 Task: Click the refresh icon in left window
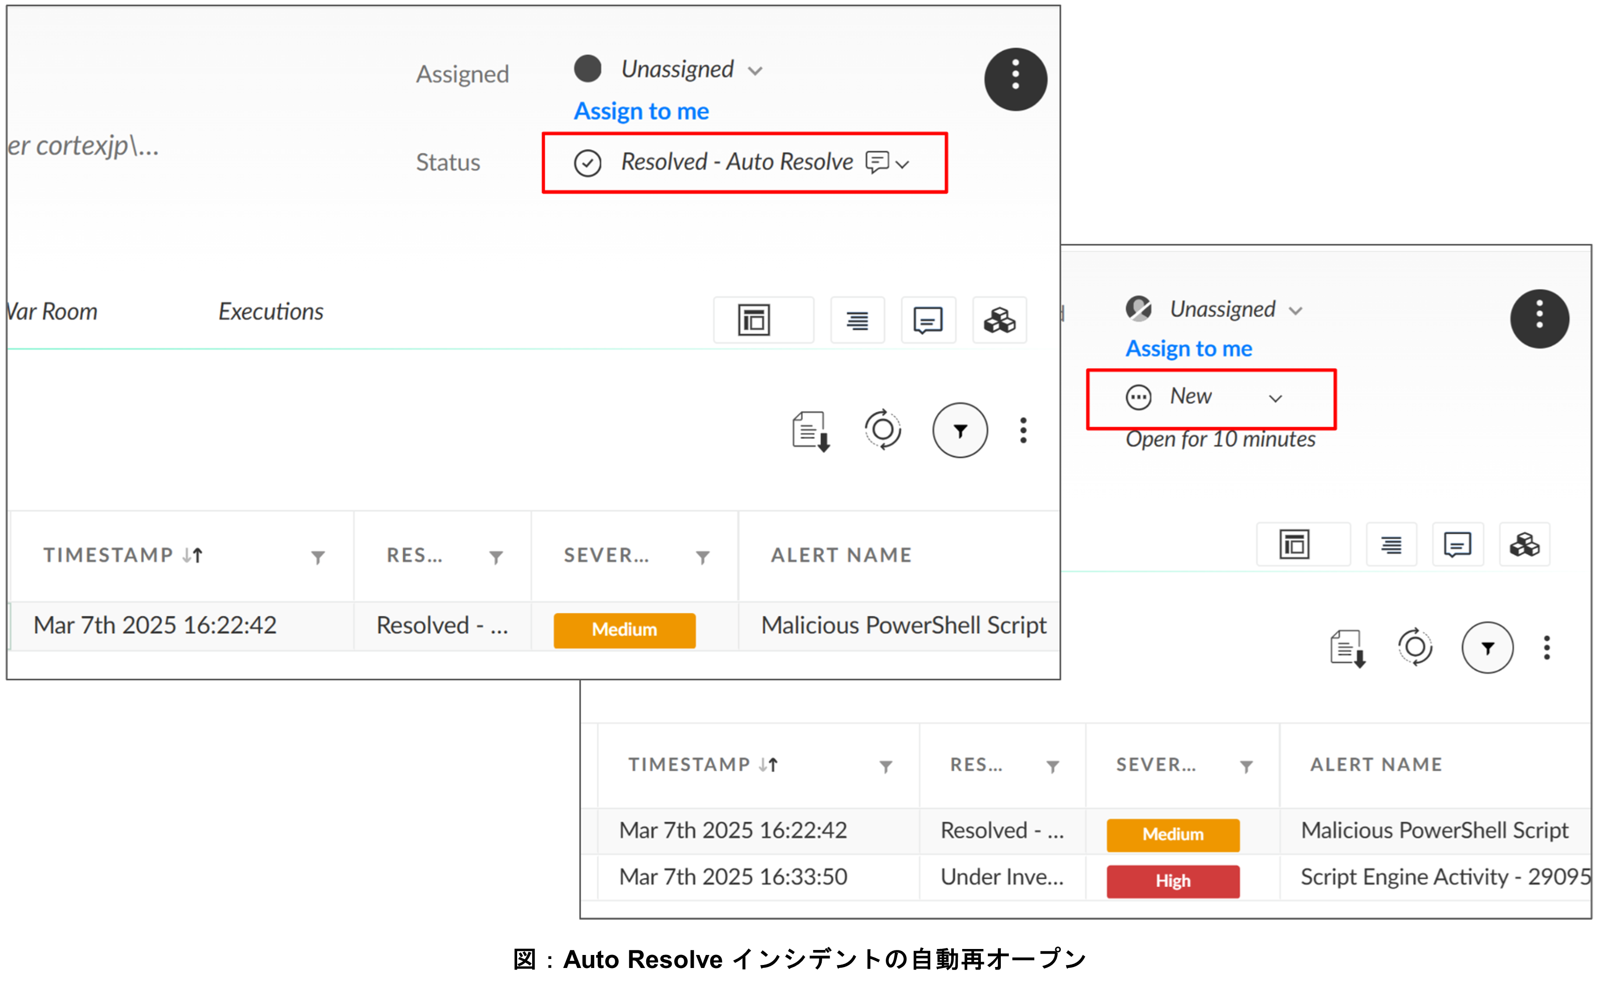pyautogui.click(x=883, y=430)
